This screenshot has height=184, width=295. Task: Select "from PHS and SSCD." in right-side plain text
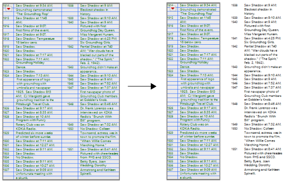(260, 157)
